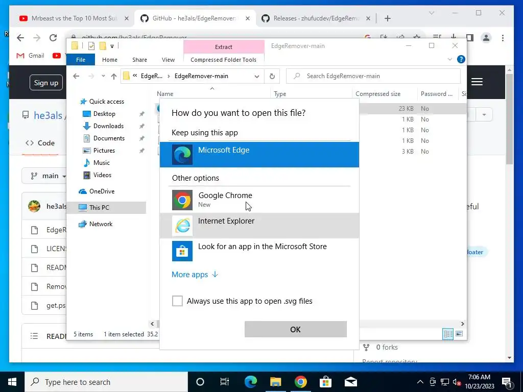Go back in the Chrome browser
Image resolution: width=523 pixels, height=392 pixels.
(x=20, y=38)
